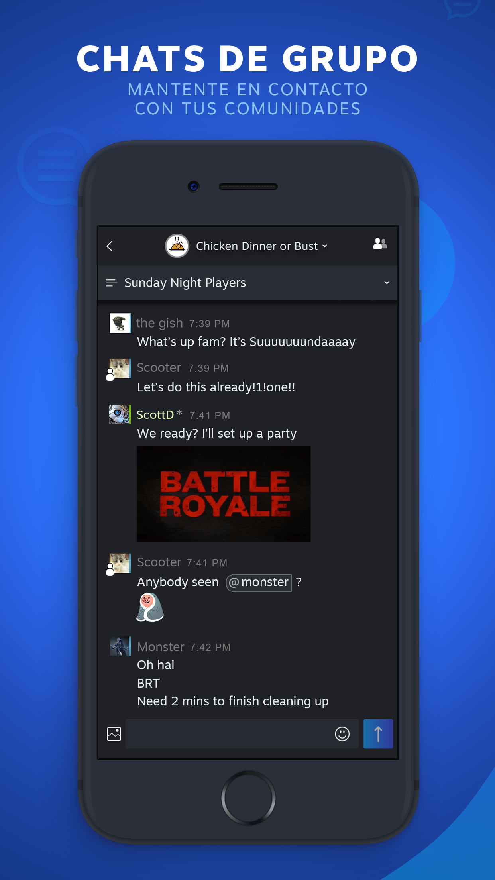Image resolution: width=495 pixels, height=880 pixels.
Task: Open the channel list hamburger icon
Action: (x=111, y=283)
